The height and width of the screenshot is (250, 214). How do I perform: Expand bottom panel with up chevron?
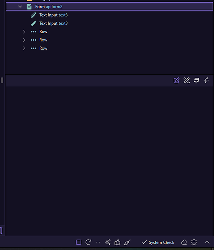(x=207, y=242)
